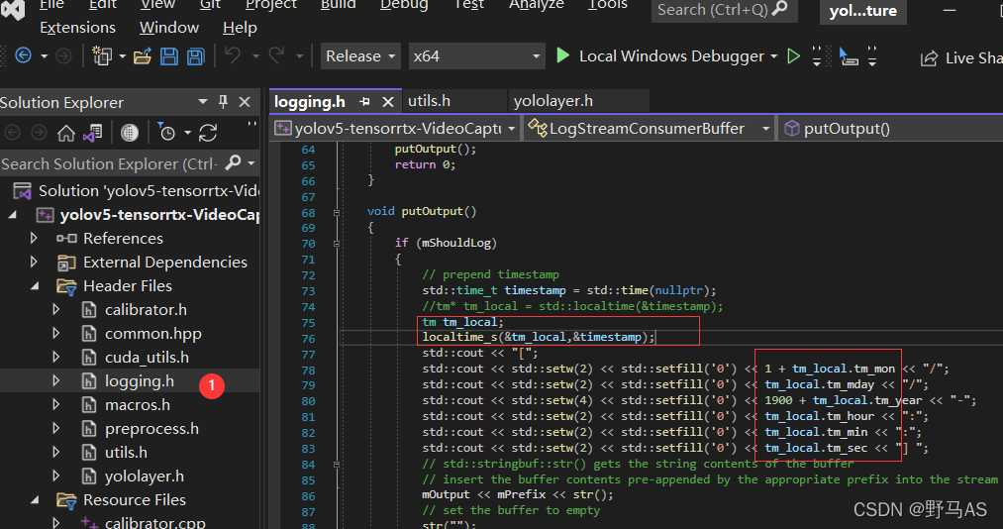Click the Solution Explorer Home icon

coord(66,133)
